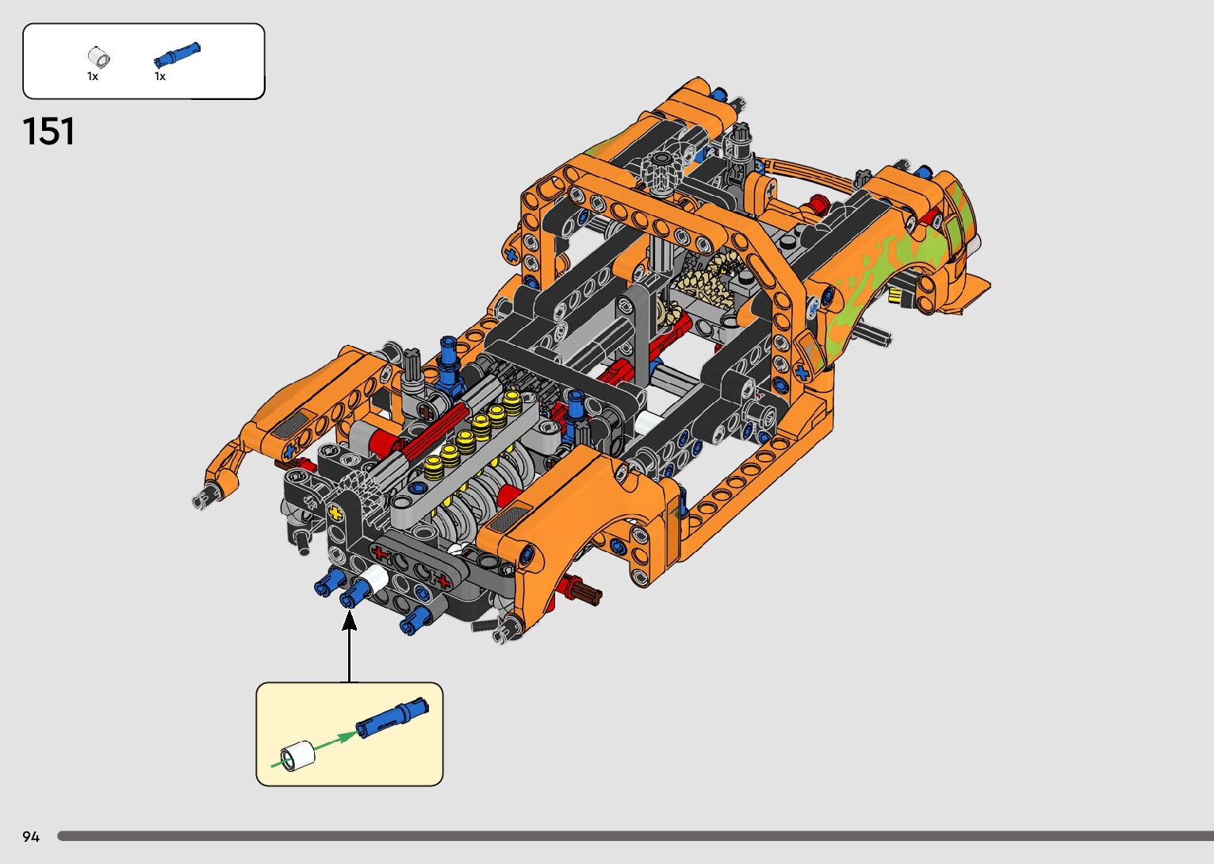Click the 1x quantity under the blue pin
This screenshot has height=864, width=1214.
[160, 77]
